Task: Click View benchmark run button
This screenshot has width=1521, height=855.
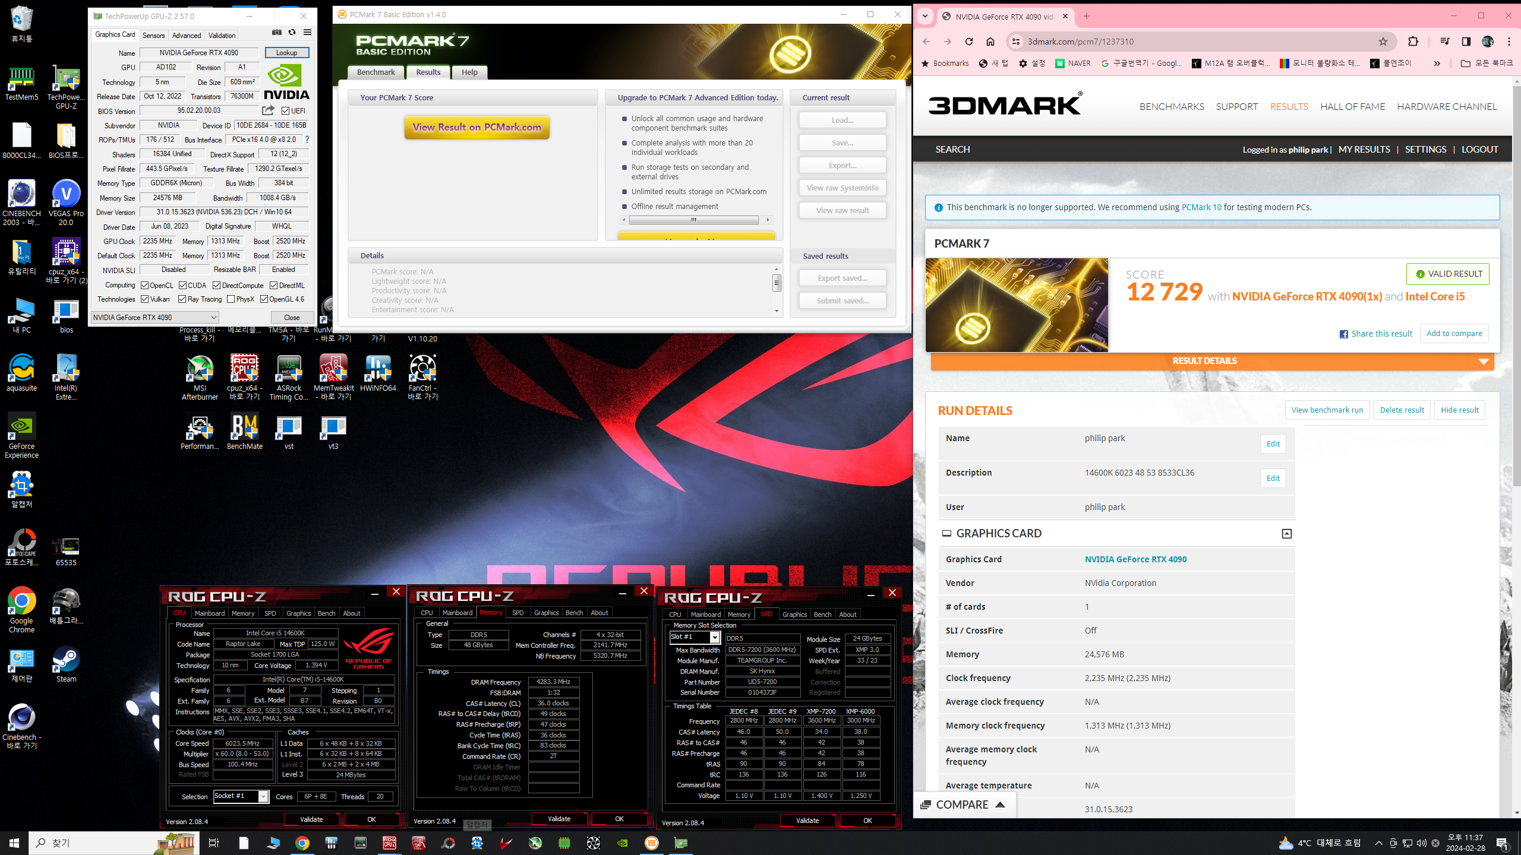Action: (1327, 410)
